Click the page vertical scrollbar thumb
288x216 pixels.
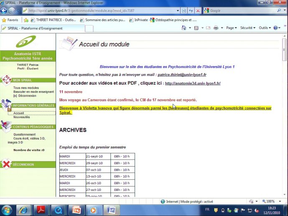coord(284,50)
